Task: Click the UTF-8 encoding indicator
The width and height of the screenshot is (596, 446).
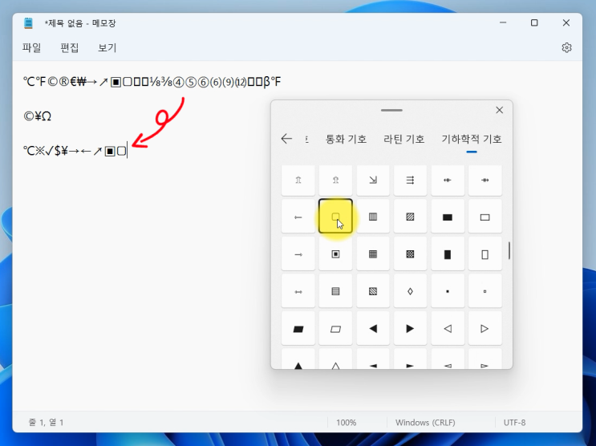Action: [x=514, y=423]
